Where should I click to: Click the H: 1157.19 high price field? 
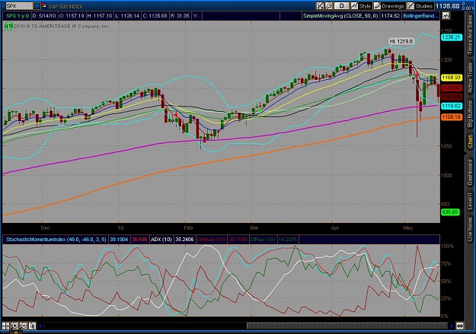coord(100,16)
